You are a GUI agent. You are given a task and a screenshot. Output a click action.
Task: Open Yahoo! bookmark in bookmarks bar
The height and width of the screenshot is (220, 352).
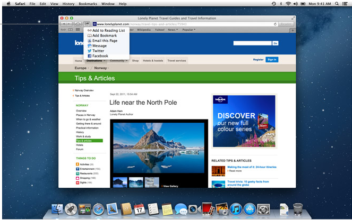(159, 30)
